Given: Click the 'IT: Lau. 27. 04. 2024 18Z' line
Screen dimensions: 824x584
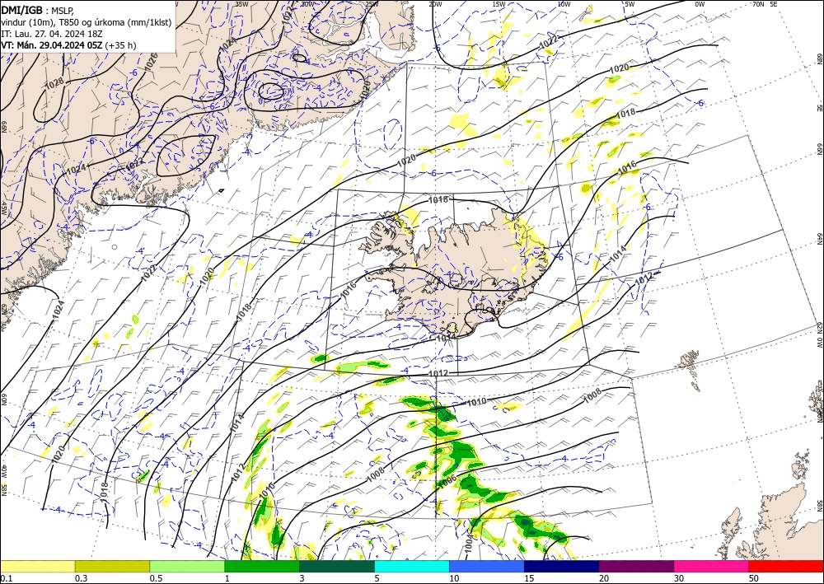Looking at the screenshot, I should click(x=51, y=34).
